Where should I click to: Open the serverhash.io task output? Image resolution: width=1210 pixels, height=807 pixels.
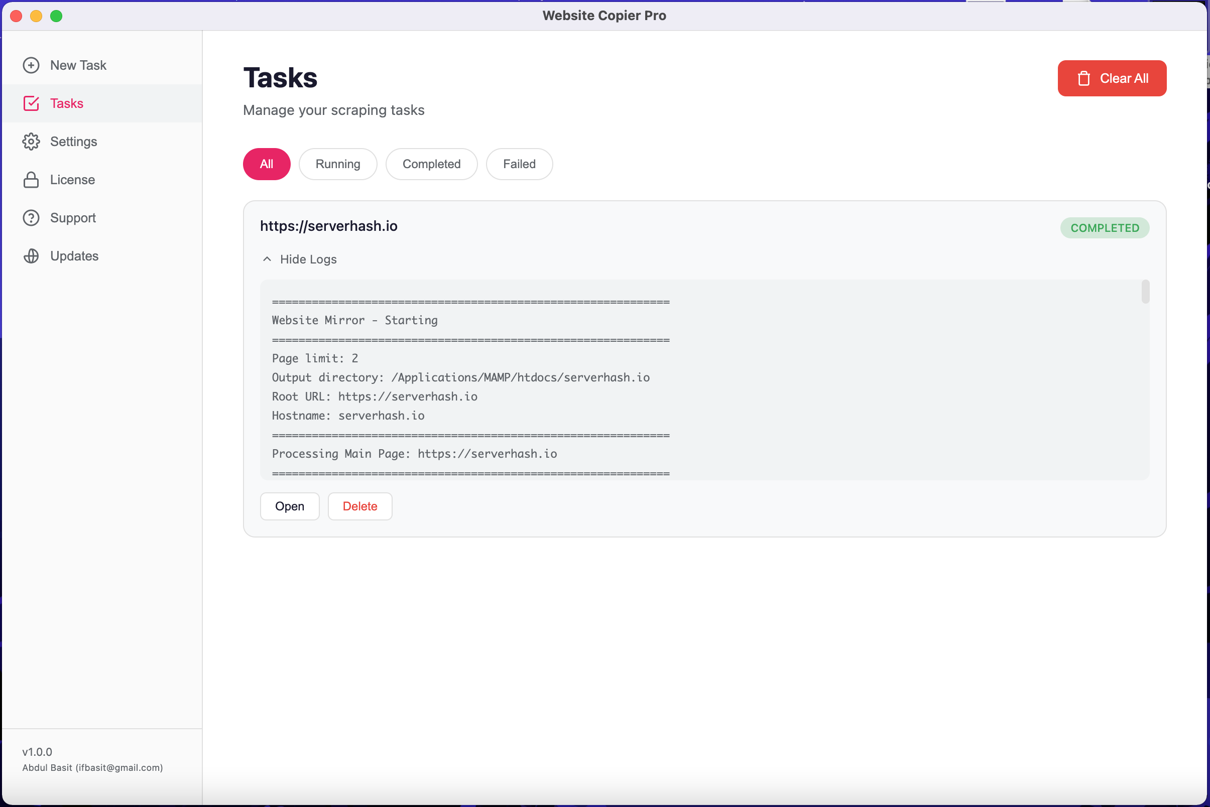coord(289,506)
